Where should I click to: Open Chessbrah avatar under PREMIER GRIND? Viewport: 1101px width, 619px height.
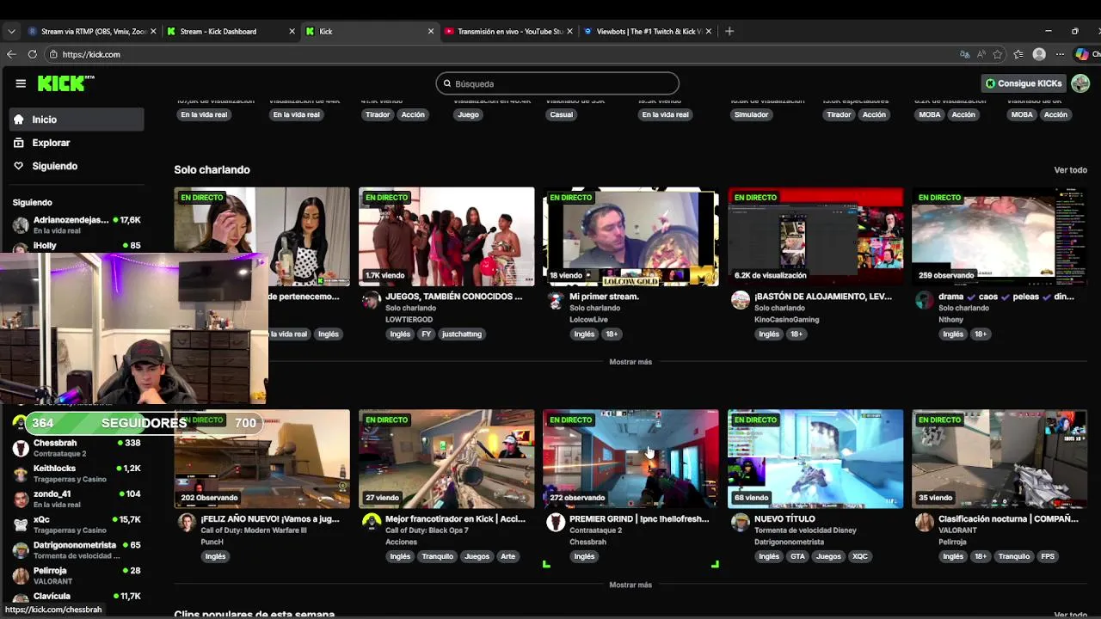[x=556, y=523]
